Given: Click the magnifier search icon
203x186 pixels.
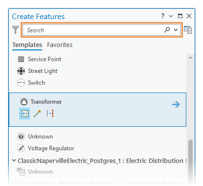Looking at the screenshot, I should (x=167, y=30).
